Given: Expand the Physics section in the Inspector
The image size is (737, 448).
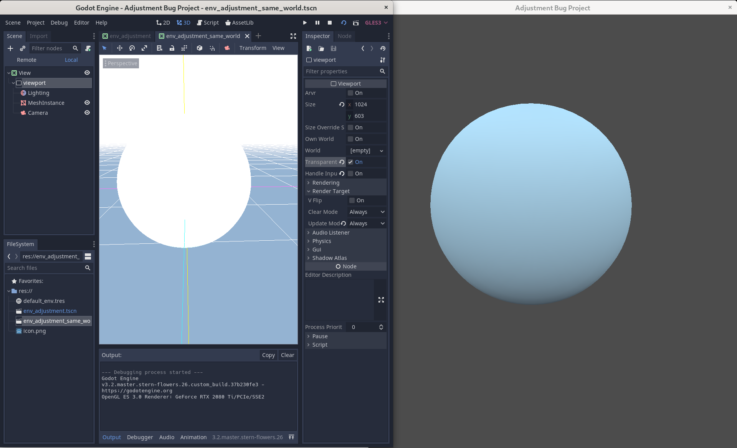Looking at the screenshot, I should [322, 241].
